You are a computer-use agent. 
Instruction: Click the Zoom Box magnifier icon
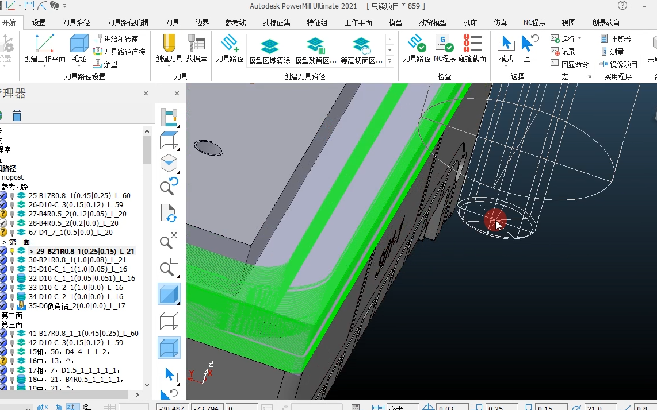169,267
